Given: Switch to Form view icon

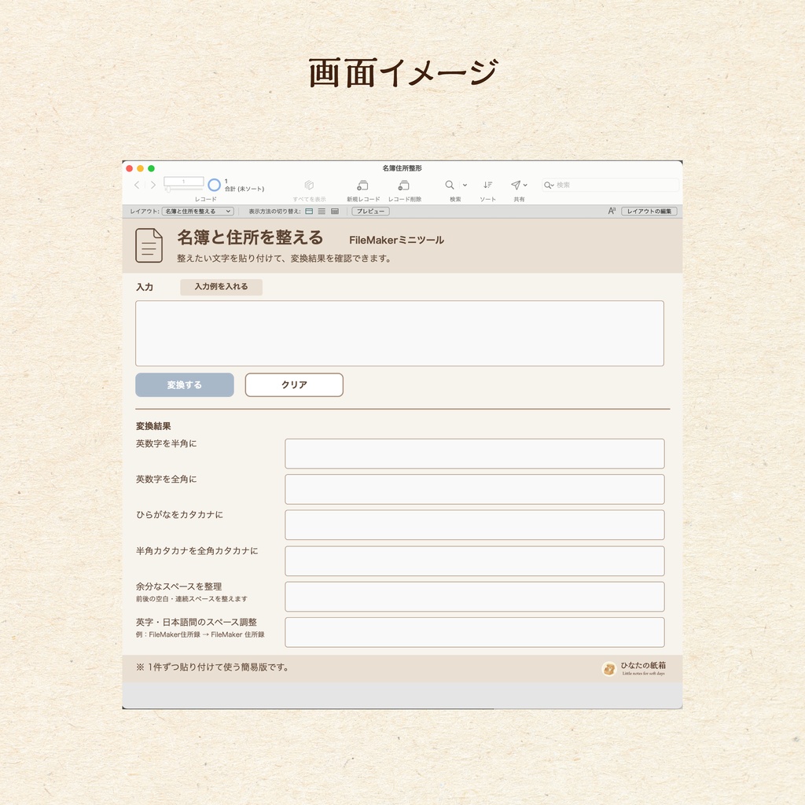Looking at the screenshot, I should tap(309, 211).
